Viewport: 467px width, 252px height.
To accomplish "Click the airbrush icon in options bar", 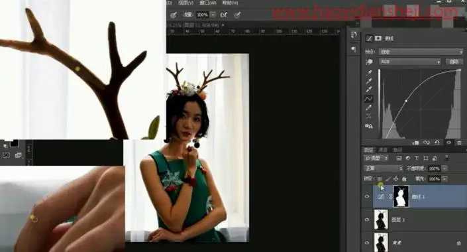I will [x=223, y=15].
